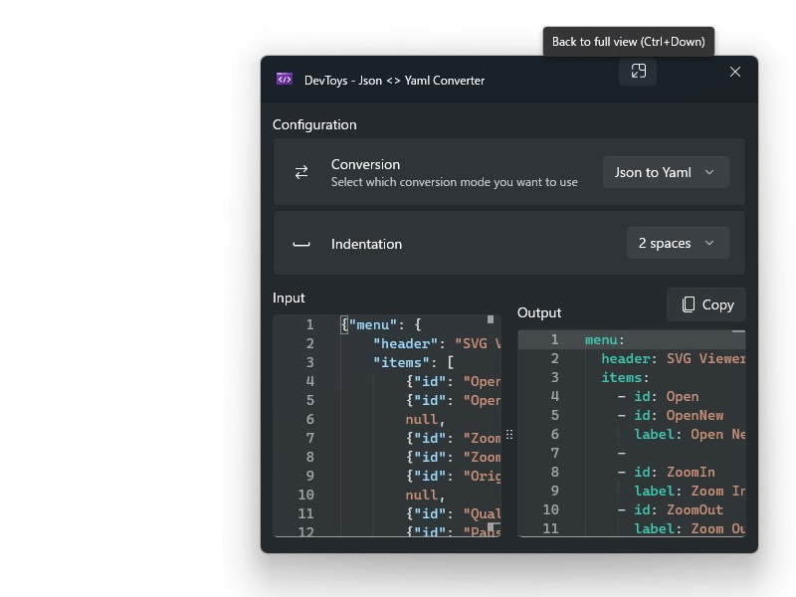Click input line number 7
Viewport: 796px width, 597px height.
[309, 438]
